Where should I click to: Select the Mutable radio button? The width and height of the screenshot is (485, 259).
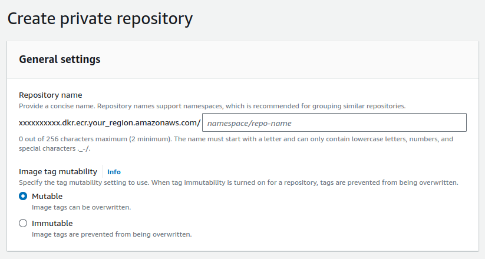23,196
